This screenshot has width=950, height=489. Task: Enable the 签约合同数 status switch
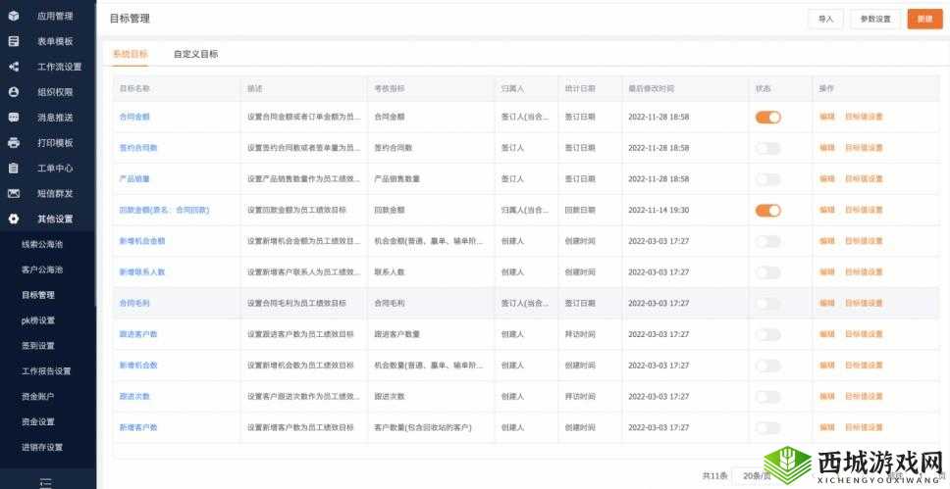(x=767, y=148)
